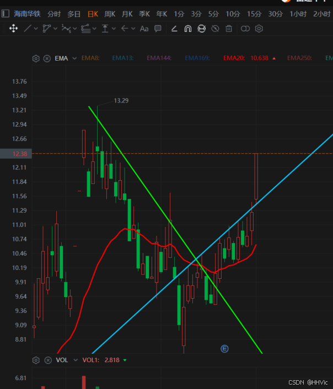Click the EMA169 legend label
The height and width of the screenshot is (389, 333).
197,58
